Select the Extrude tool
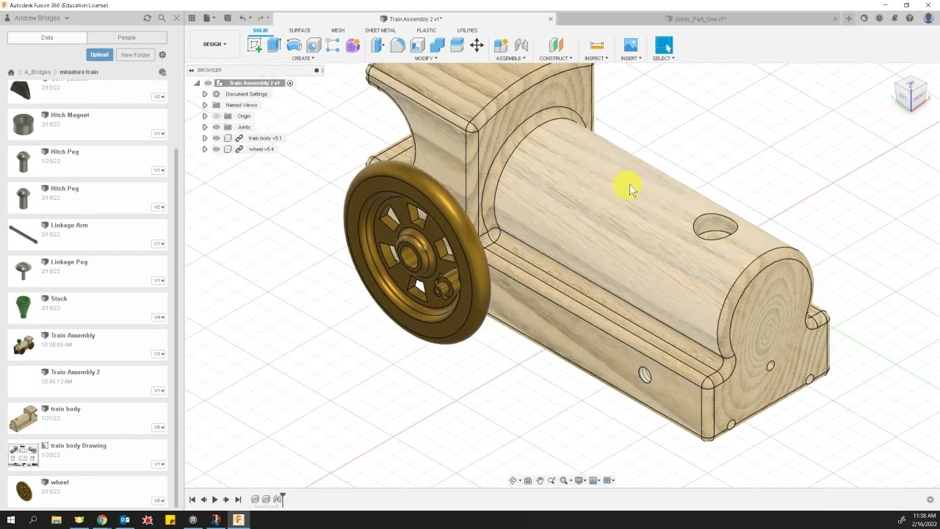The width and height of the screenshot is (940, 529). [x=274, y=46]
